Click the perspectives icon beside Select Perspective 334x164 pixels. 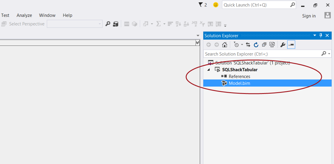coord(4,24)
